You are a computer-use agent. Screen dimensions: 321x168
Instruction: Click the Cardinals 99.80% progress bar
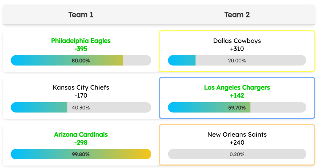point(81,154)
